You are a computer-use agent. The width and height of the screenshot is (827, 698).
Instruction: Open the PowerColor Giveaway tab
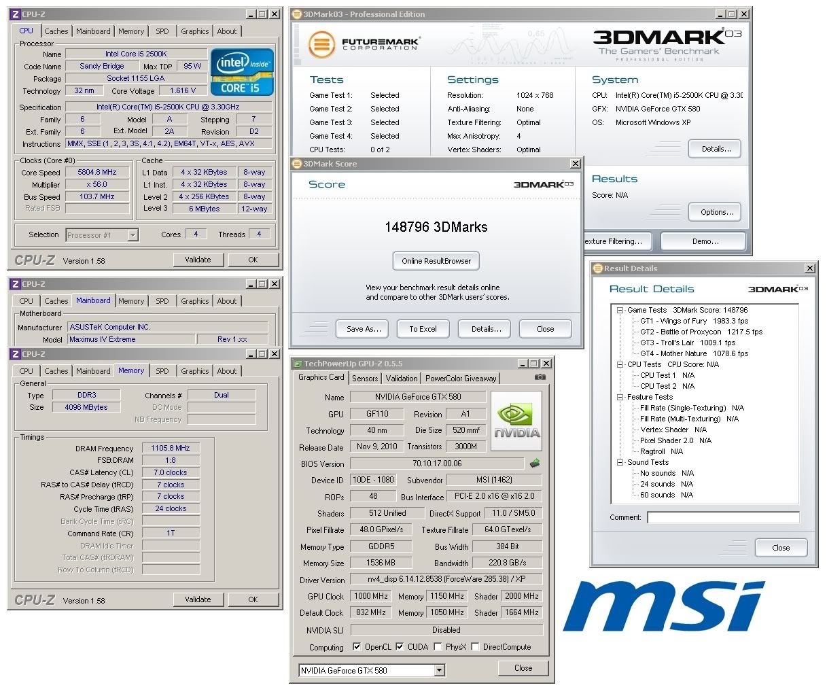click(x=461, y=379)
